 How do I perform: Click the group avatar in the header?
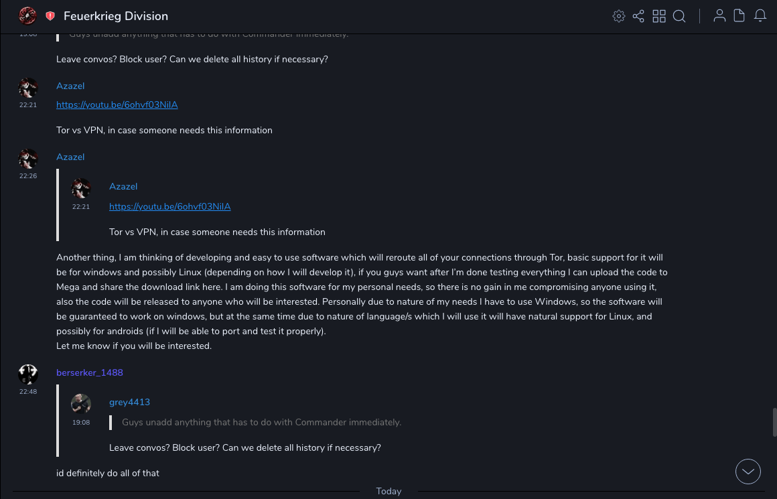[27, 15]
